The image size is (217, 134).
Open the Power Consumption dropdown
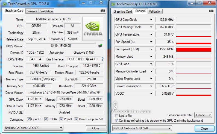[151, 86]
